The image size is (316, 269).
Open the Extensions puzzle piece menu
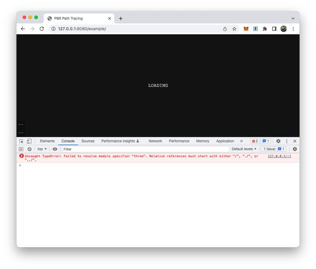265,29
